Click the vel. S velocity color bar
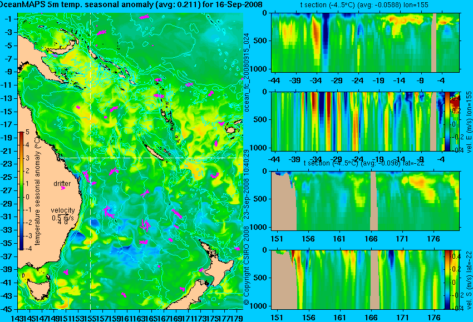The image size is (473, 322). pos(447,280)
